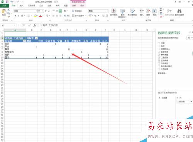This screenshot has width=193, height=142.
Task: Click Merge and Center button
Action: click(78, 16)
